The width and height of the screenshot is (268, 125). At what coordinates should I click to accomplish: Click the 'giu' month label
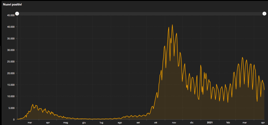[x=84, y=122]
